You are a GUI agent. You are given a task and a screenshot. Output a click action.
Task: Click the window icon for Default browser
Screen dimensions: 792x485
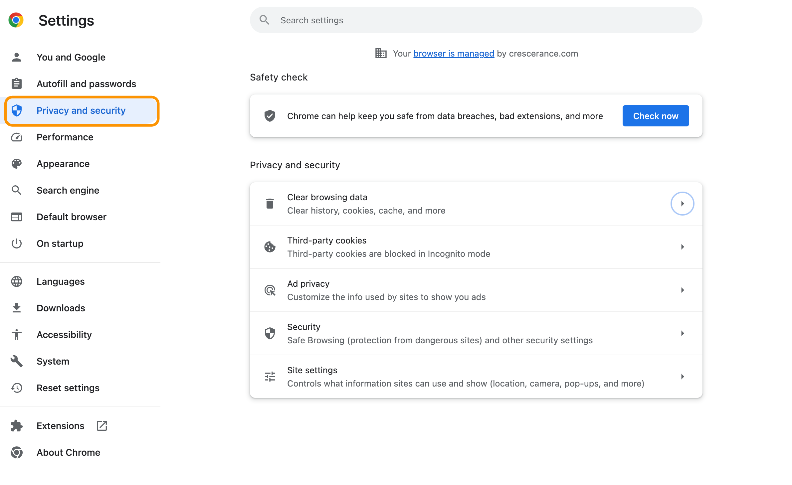pos(16,217)
